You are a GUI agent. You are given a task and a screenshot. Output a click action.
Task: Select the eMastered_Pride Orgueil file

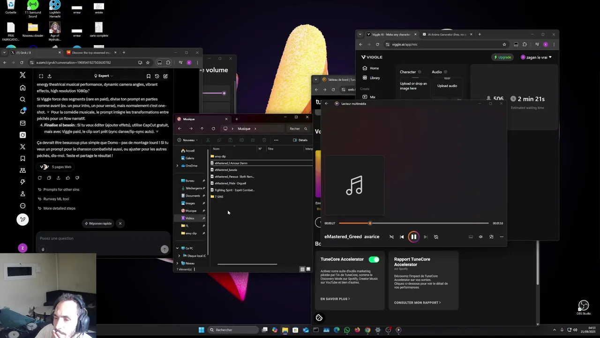click(x=230, y=184)
